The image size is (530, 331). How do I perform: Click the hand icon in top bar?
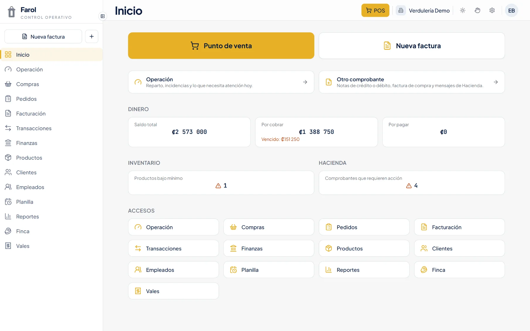point(477,11)
